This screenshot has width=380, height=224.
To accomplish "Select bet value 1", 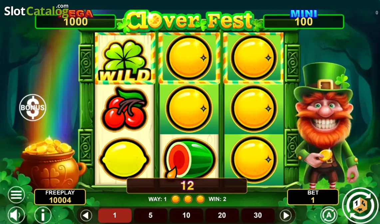I will click(115, 215).
